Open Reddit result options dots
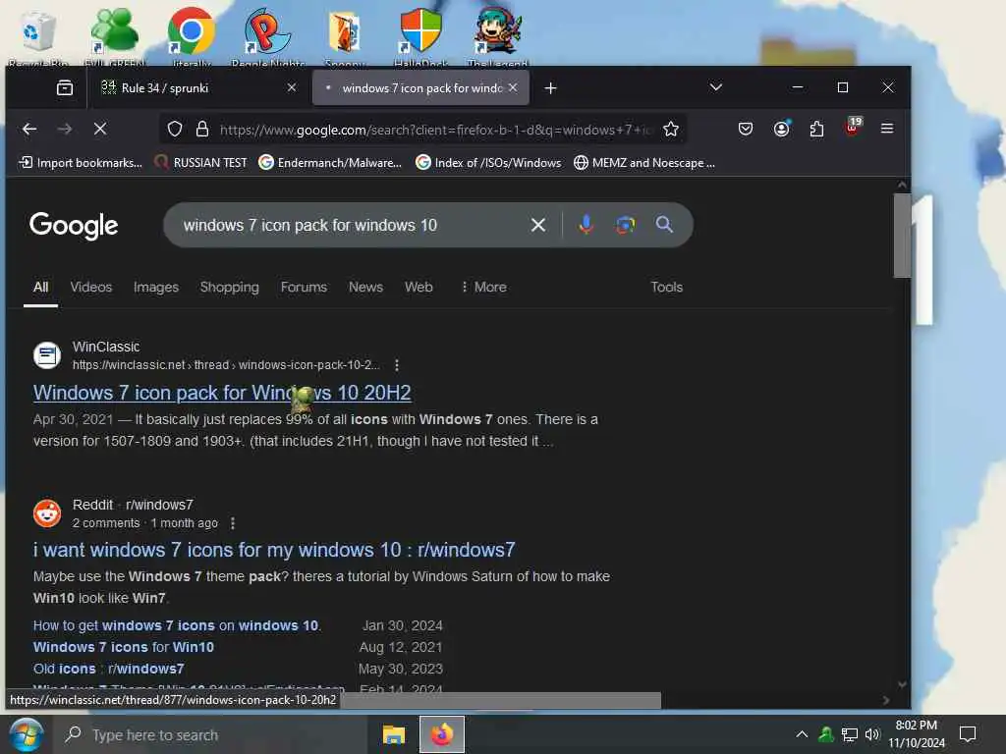Image resolution: width=1006 pixels, height=754 pixels. coord(233,523)
